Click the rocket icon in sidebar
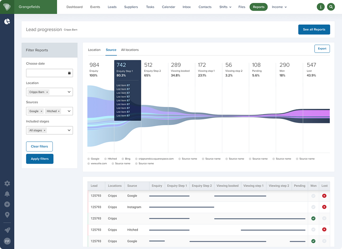This screenshot has height=249, width=342. tap(7, 230)
